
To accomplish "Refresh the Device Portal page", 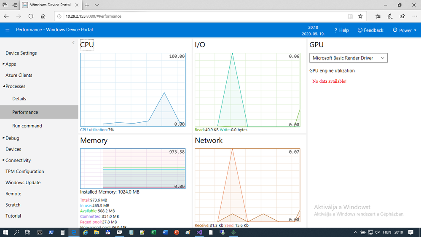I will tap(31, 16).
